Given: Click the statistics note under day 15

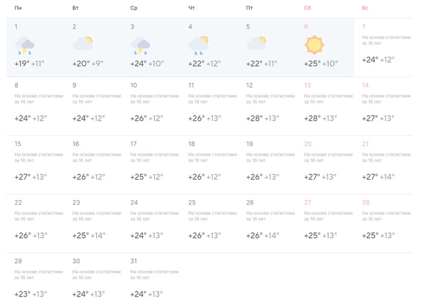Looking at the screenshot, I should tap(39, 158).
